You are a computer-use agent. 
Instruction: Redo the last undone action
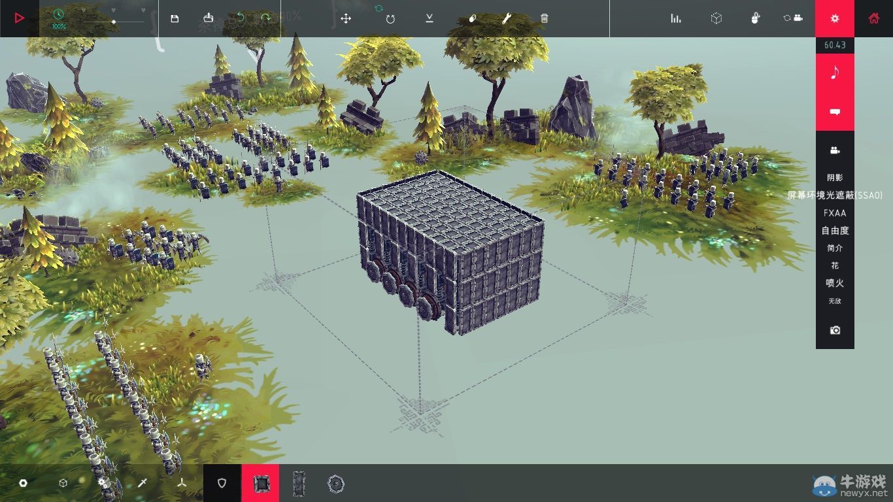click(x=265, y=18)
